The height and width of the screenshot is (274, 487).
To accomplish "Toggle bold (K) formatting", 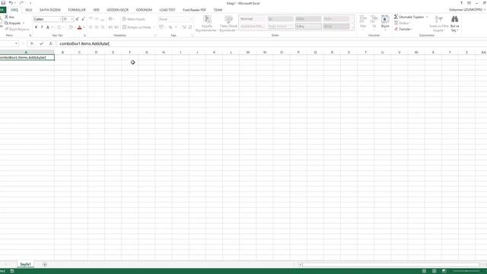I will point(36,27).
